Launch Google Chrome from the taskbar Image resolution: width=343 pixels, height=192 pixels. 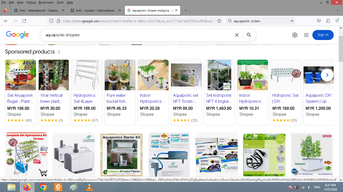tap(43, 187)
